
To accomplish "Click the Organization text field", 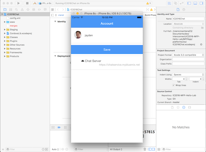I will (188, 59).
